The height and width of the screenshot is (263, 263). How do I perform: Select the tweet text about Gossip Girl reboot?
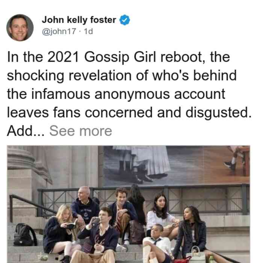129,94
